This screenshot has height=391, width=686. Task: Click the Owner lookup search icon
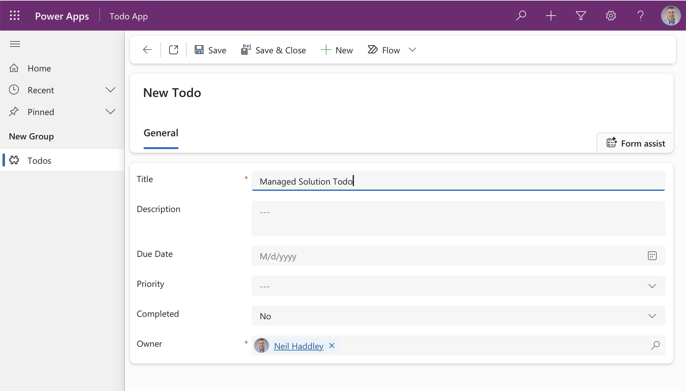pyautogui.click(x=655, y=345)
